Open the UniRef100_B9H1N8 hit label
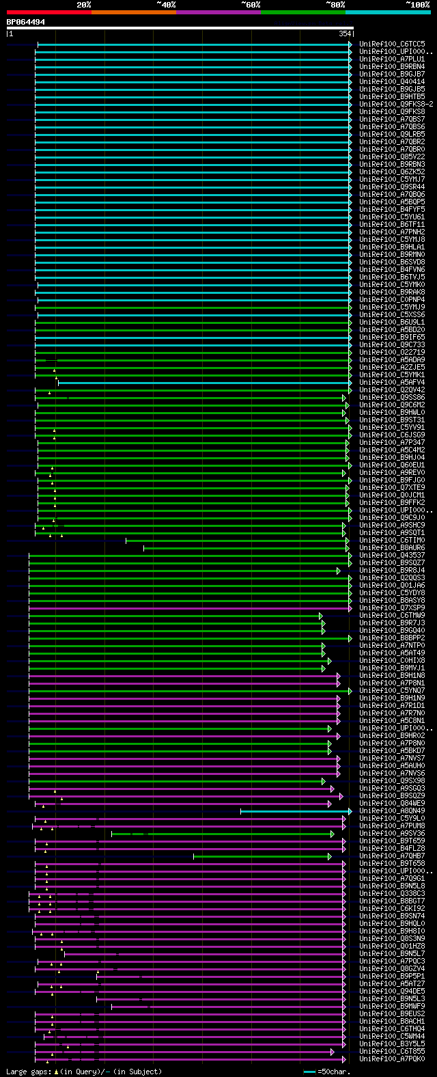Screen dimensions: 437x1077 click(x=392, y=675)
